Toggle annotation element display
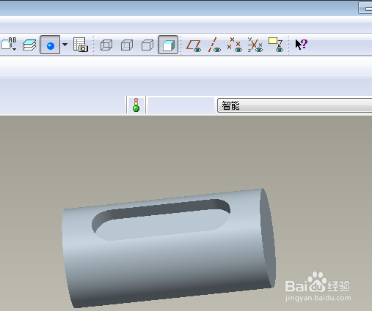372x311 pixels. (276, 45)
